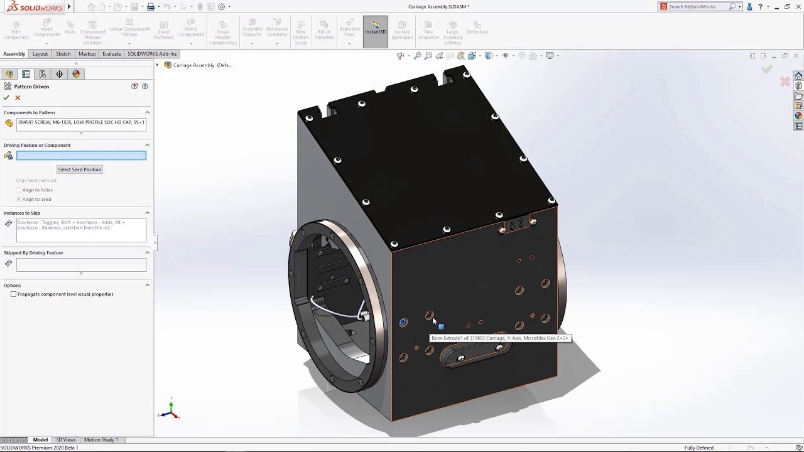Viewport: 804px width, 452px height.
Task: Open the SOLIDWORKS Add-Ins tab
Action: pyautogui.click(x=152, y=54)
